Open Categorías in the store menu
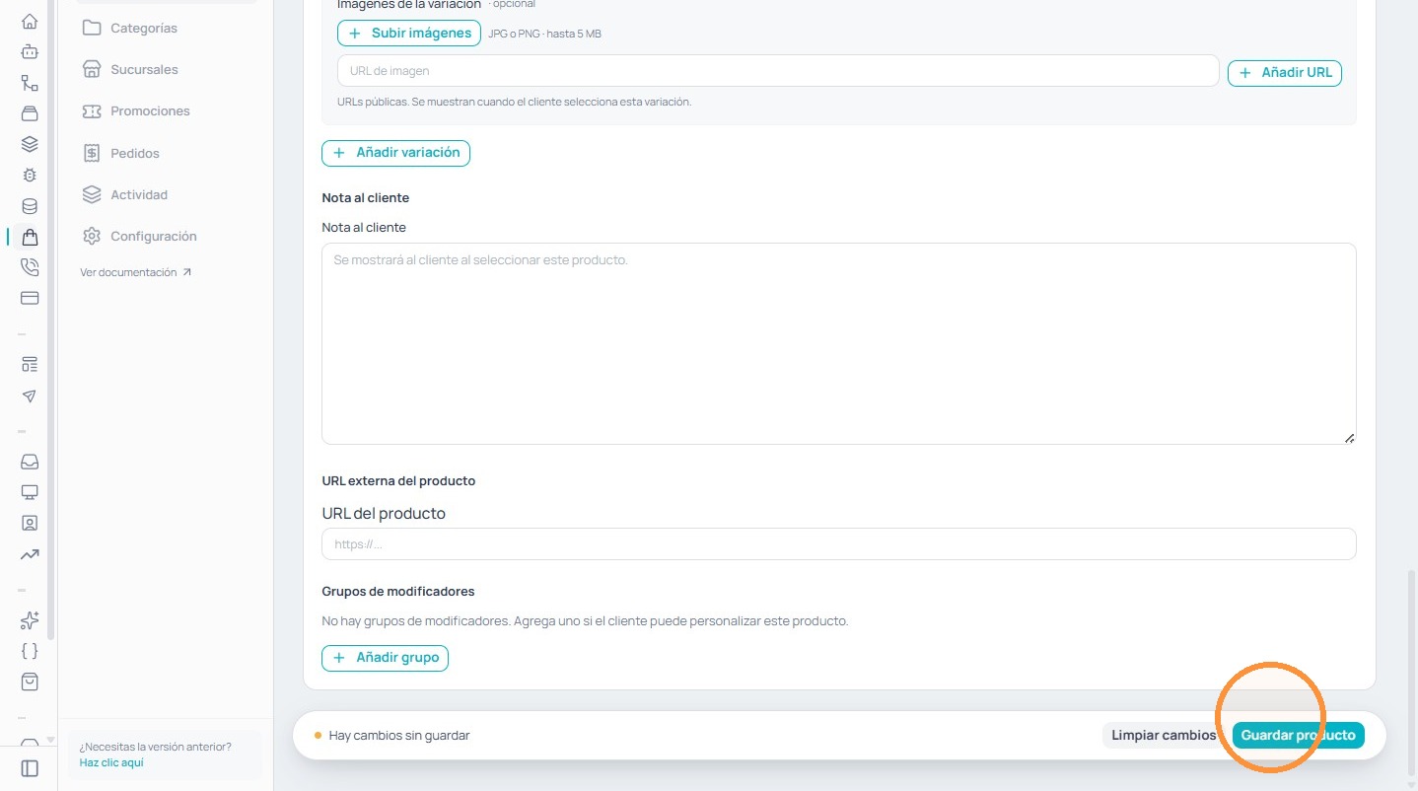1418x791 pixels. tap(144, 28)
